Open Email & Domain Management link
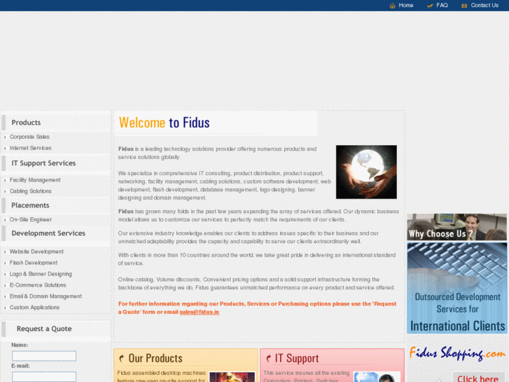 (46, 296)
